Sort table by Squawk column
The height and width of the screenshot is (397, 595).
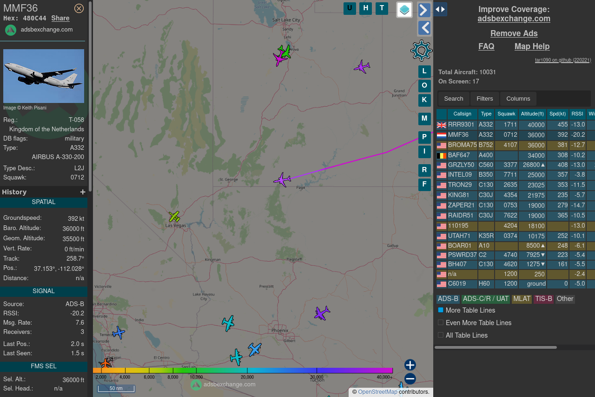pos(506,114)
